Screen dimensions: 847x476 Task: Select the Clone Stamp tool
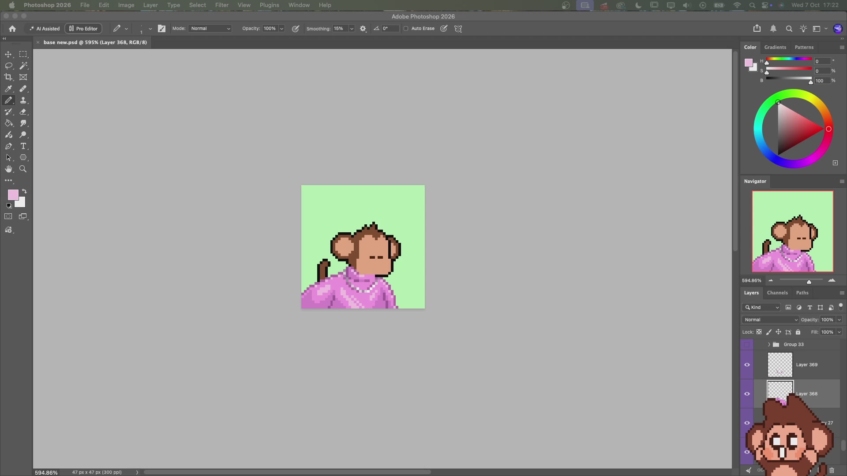[23, 100]
